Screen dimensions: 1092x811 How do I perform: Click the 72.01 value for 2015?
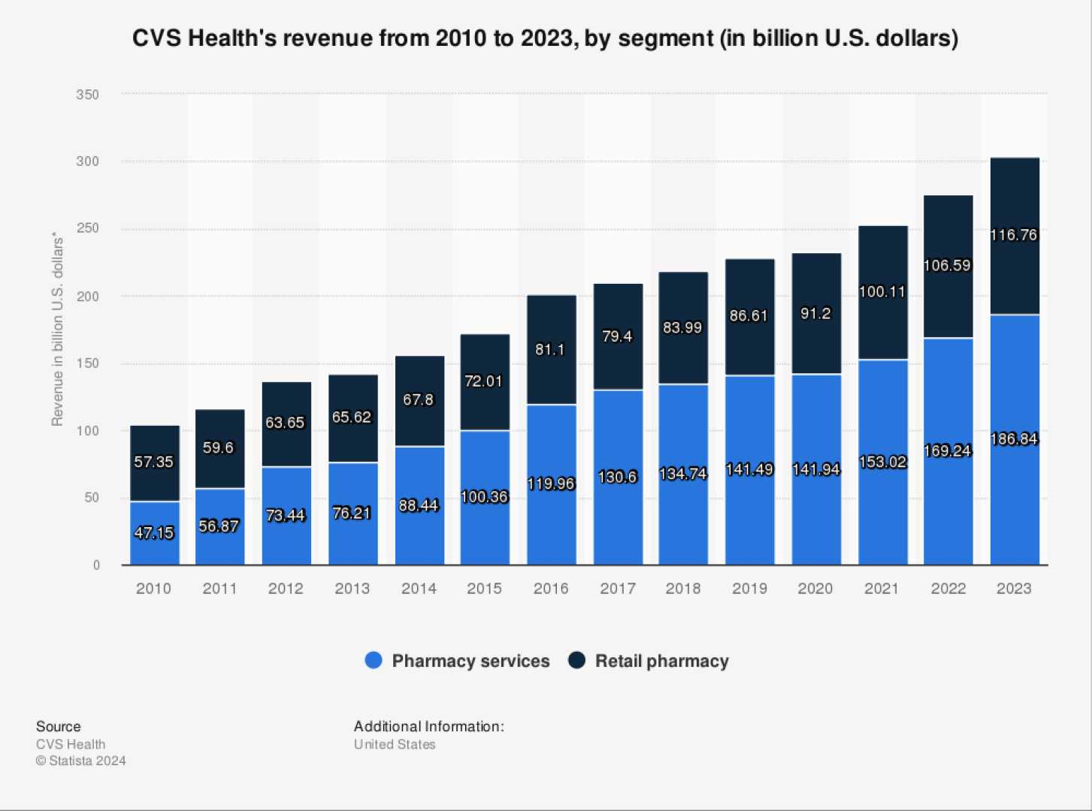(484, 381)
